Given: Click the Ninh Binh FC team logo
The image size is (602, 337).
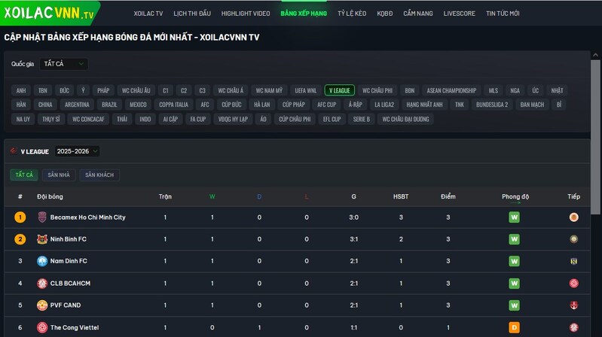Looking at the screenshot, I should [x=42, y=239].
